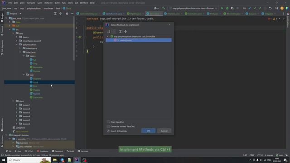Collapse the External Libraries node

tap(6, 135)
